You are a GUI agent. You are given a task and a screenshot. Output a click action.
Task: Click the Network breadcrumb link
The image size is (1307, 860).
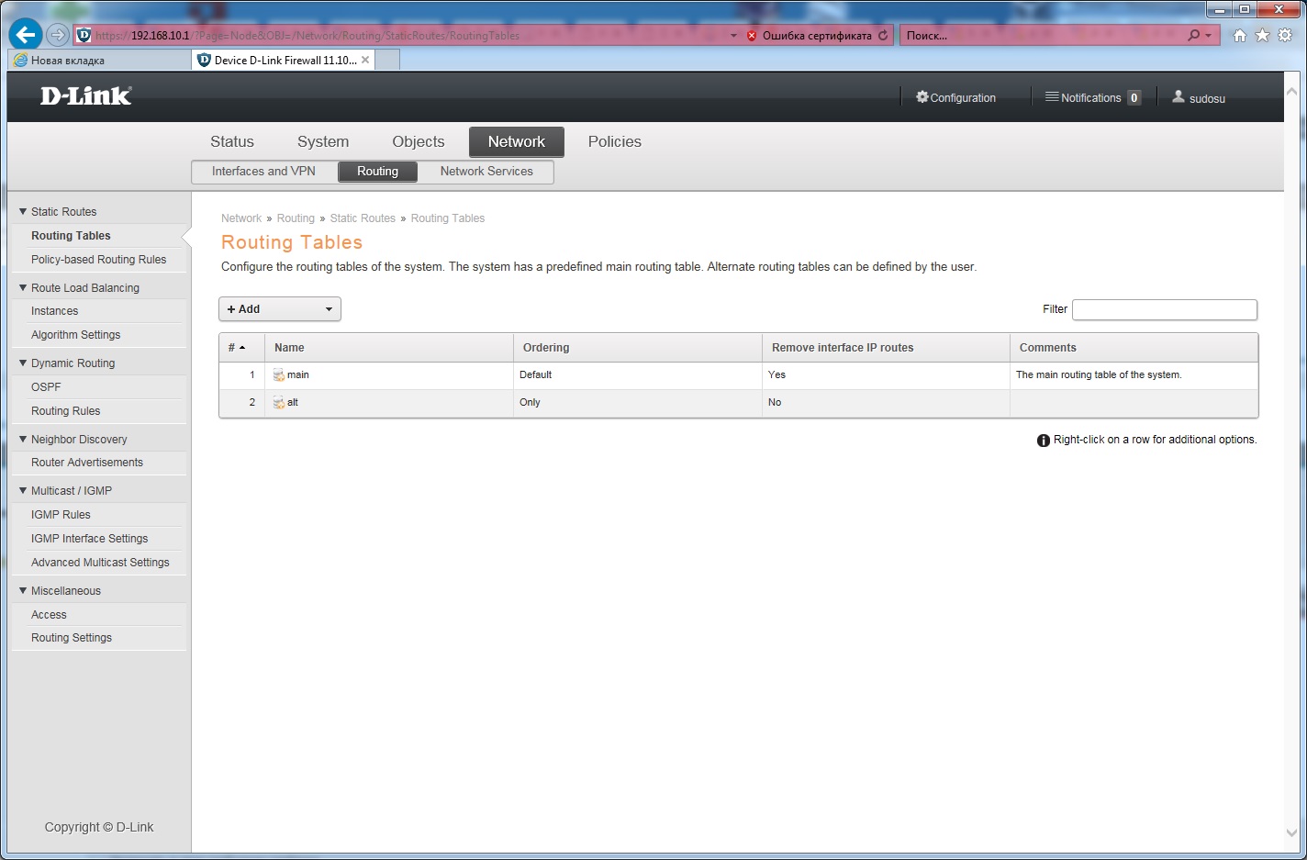(241, 218)
